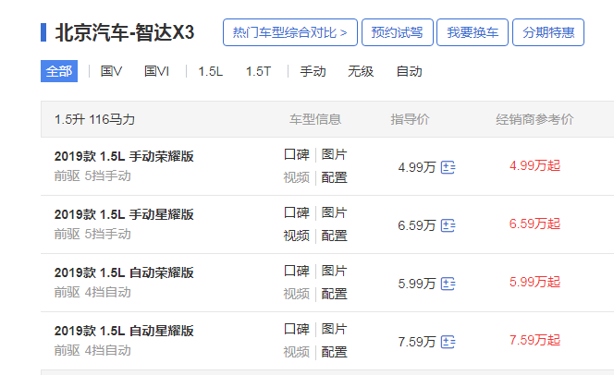Click dealer price 6.59万起
The width and height of the screenshot is (614, 375).
click(x=534, y=224)
